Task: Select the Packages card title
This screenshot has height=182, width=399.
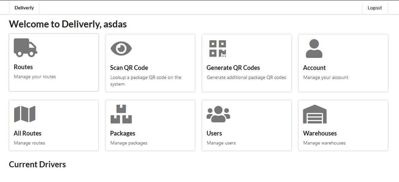Action: 123,133
